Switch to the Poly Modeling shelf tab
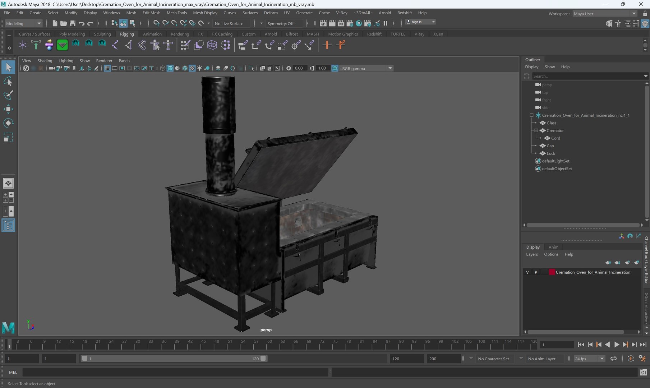 tap(72, 34)
